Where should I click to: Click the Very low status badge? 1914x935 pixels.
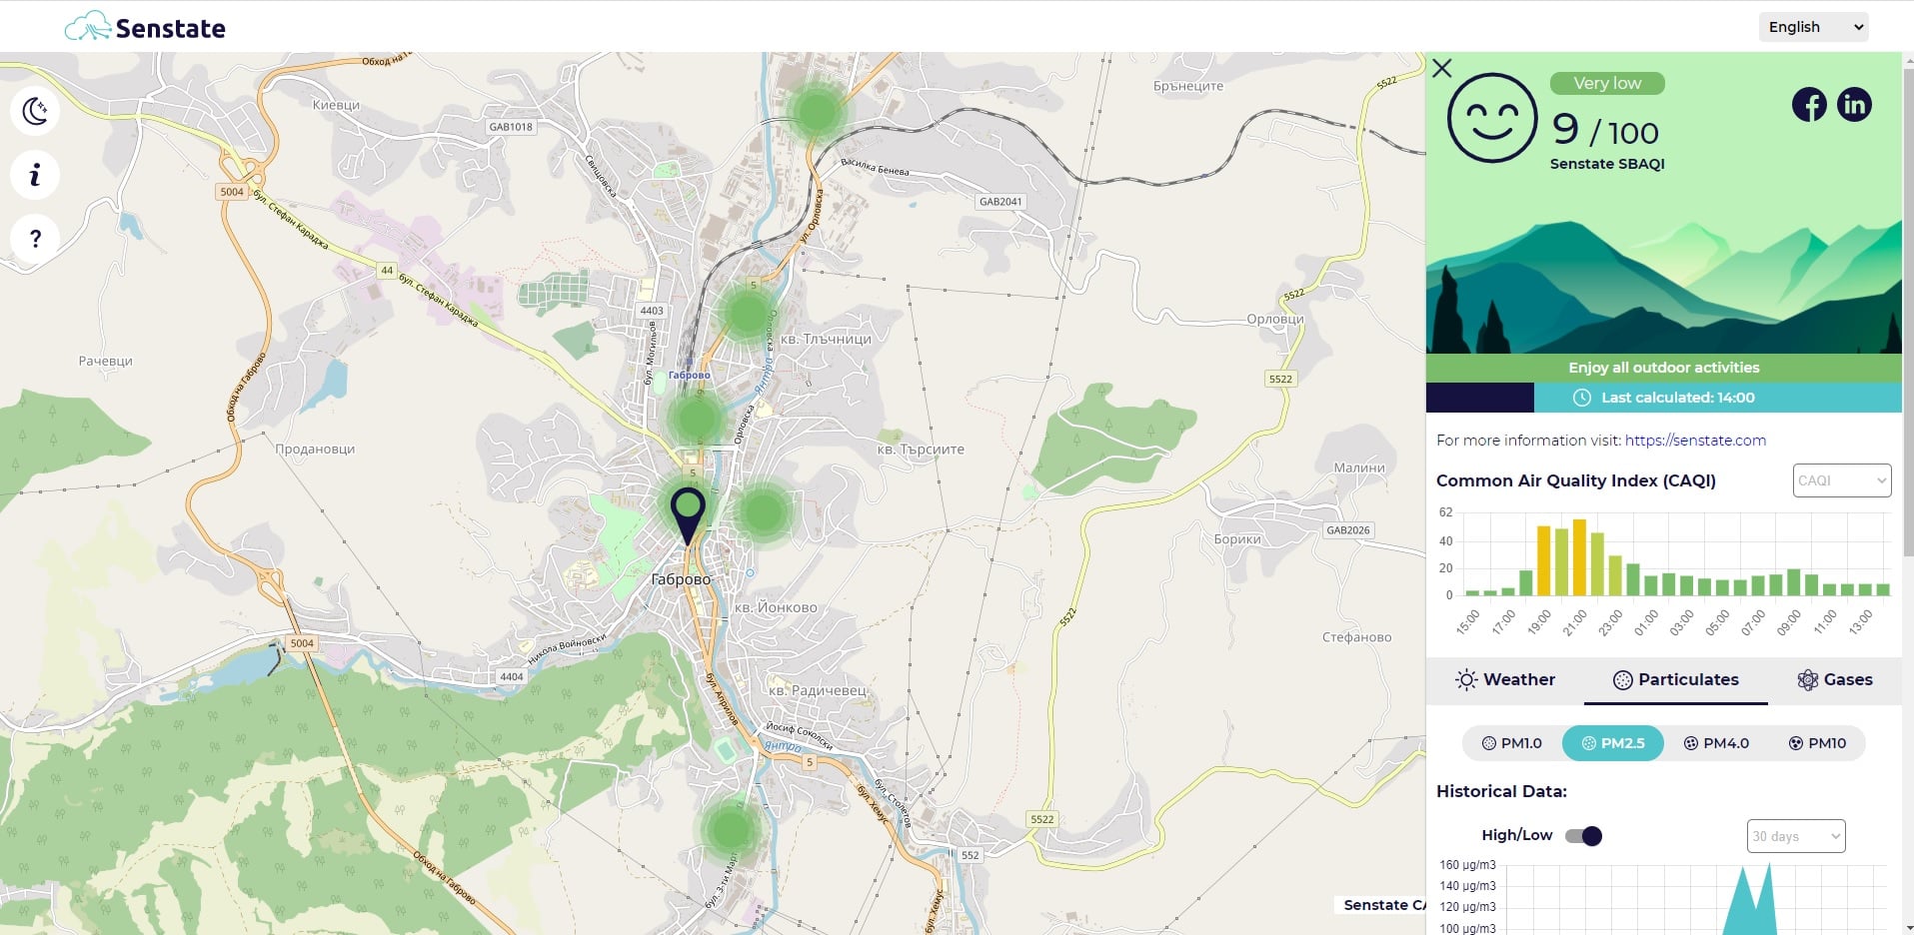pyautogui.click(x=1607, y=83)
